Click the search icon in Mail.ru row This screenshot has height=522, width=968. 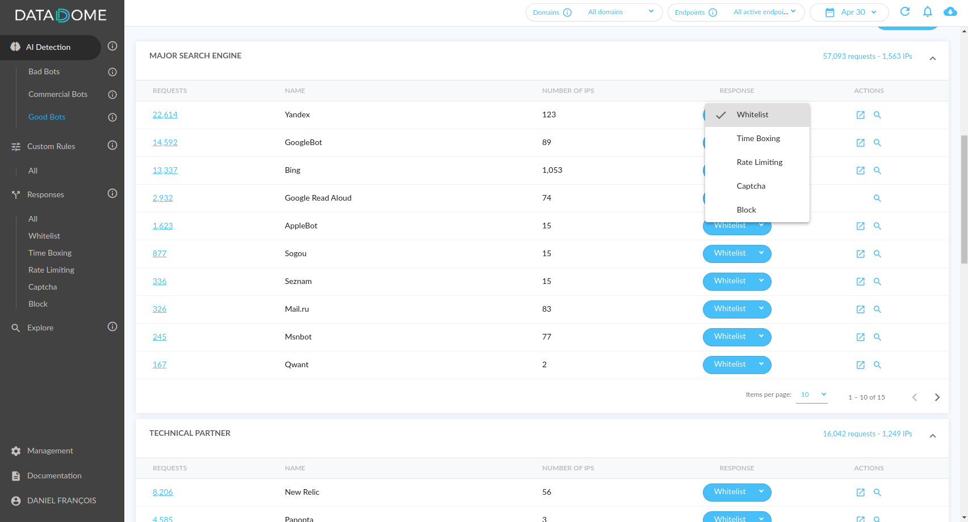pyautogui.click(x=877, y=309)
